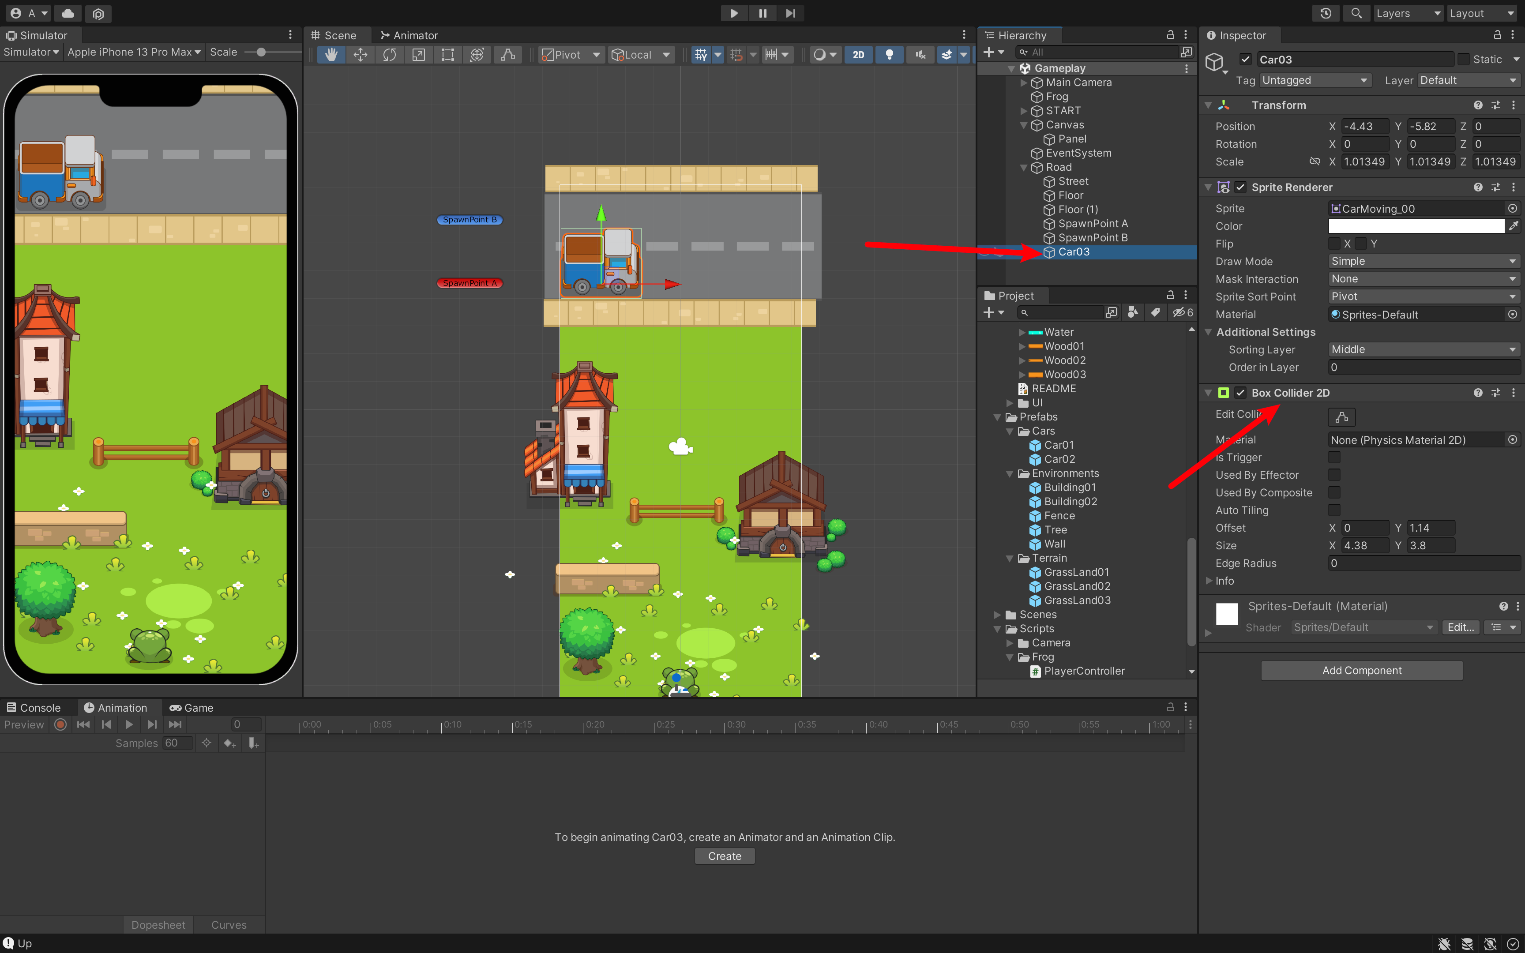
Task: Select the Curves tab
Action: click(229, 925)
